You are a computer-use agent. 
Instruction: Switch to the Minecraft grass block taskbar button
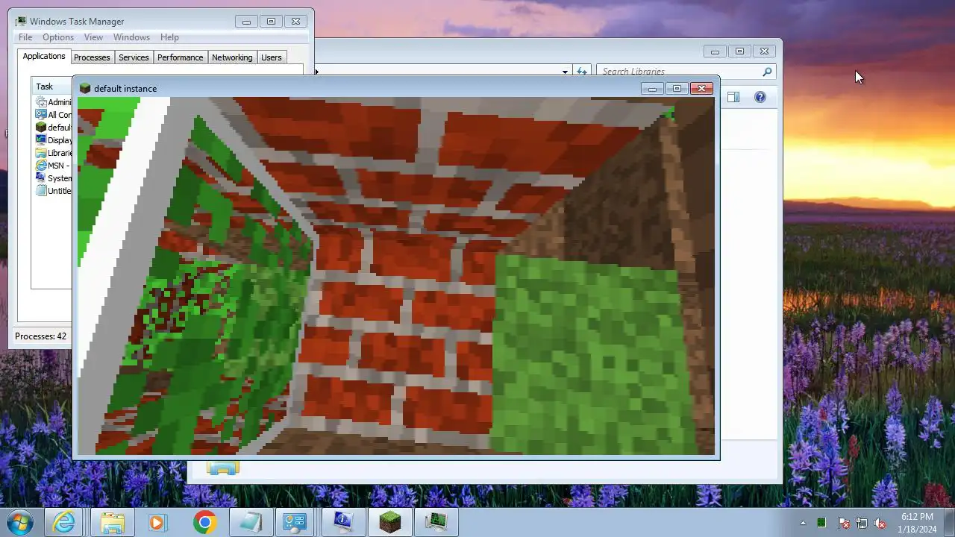(389, 522)
